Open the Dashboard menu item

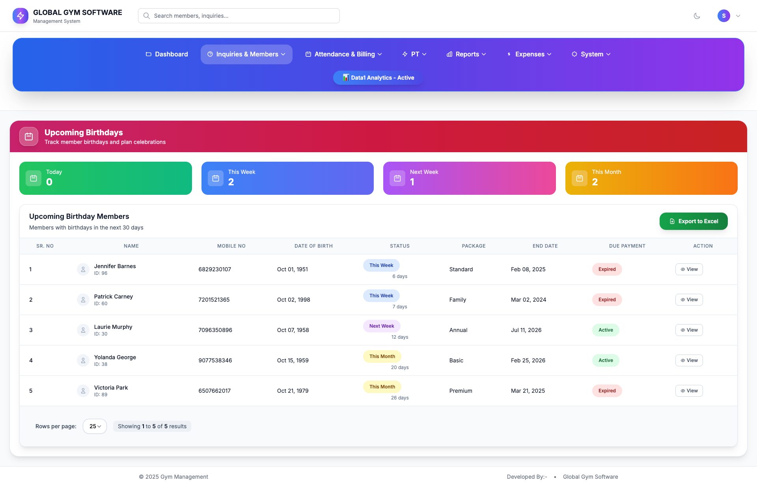pos(167,54)
